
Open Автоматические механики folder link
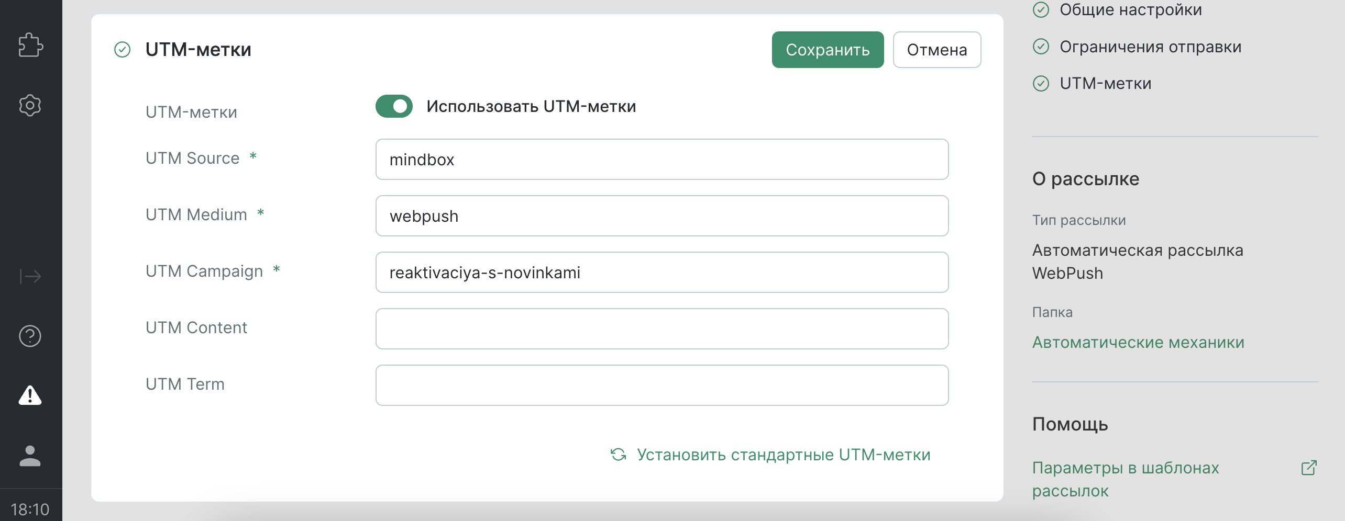1138,342
